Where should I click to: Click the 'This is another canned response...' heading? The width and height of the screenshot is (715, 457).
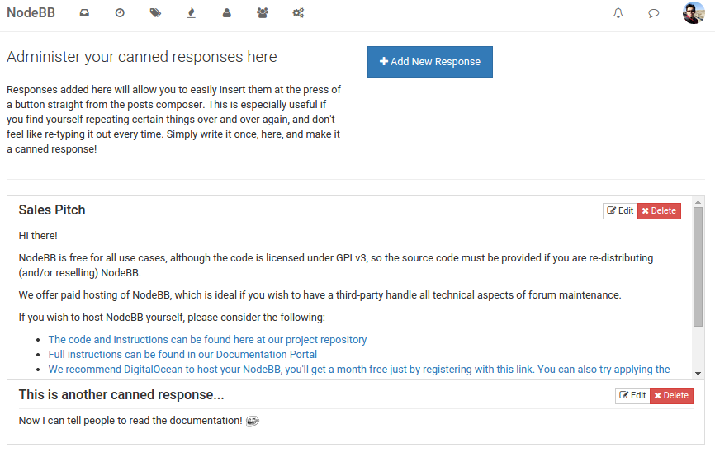click(x=121, y=394)
